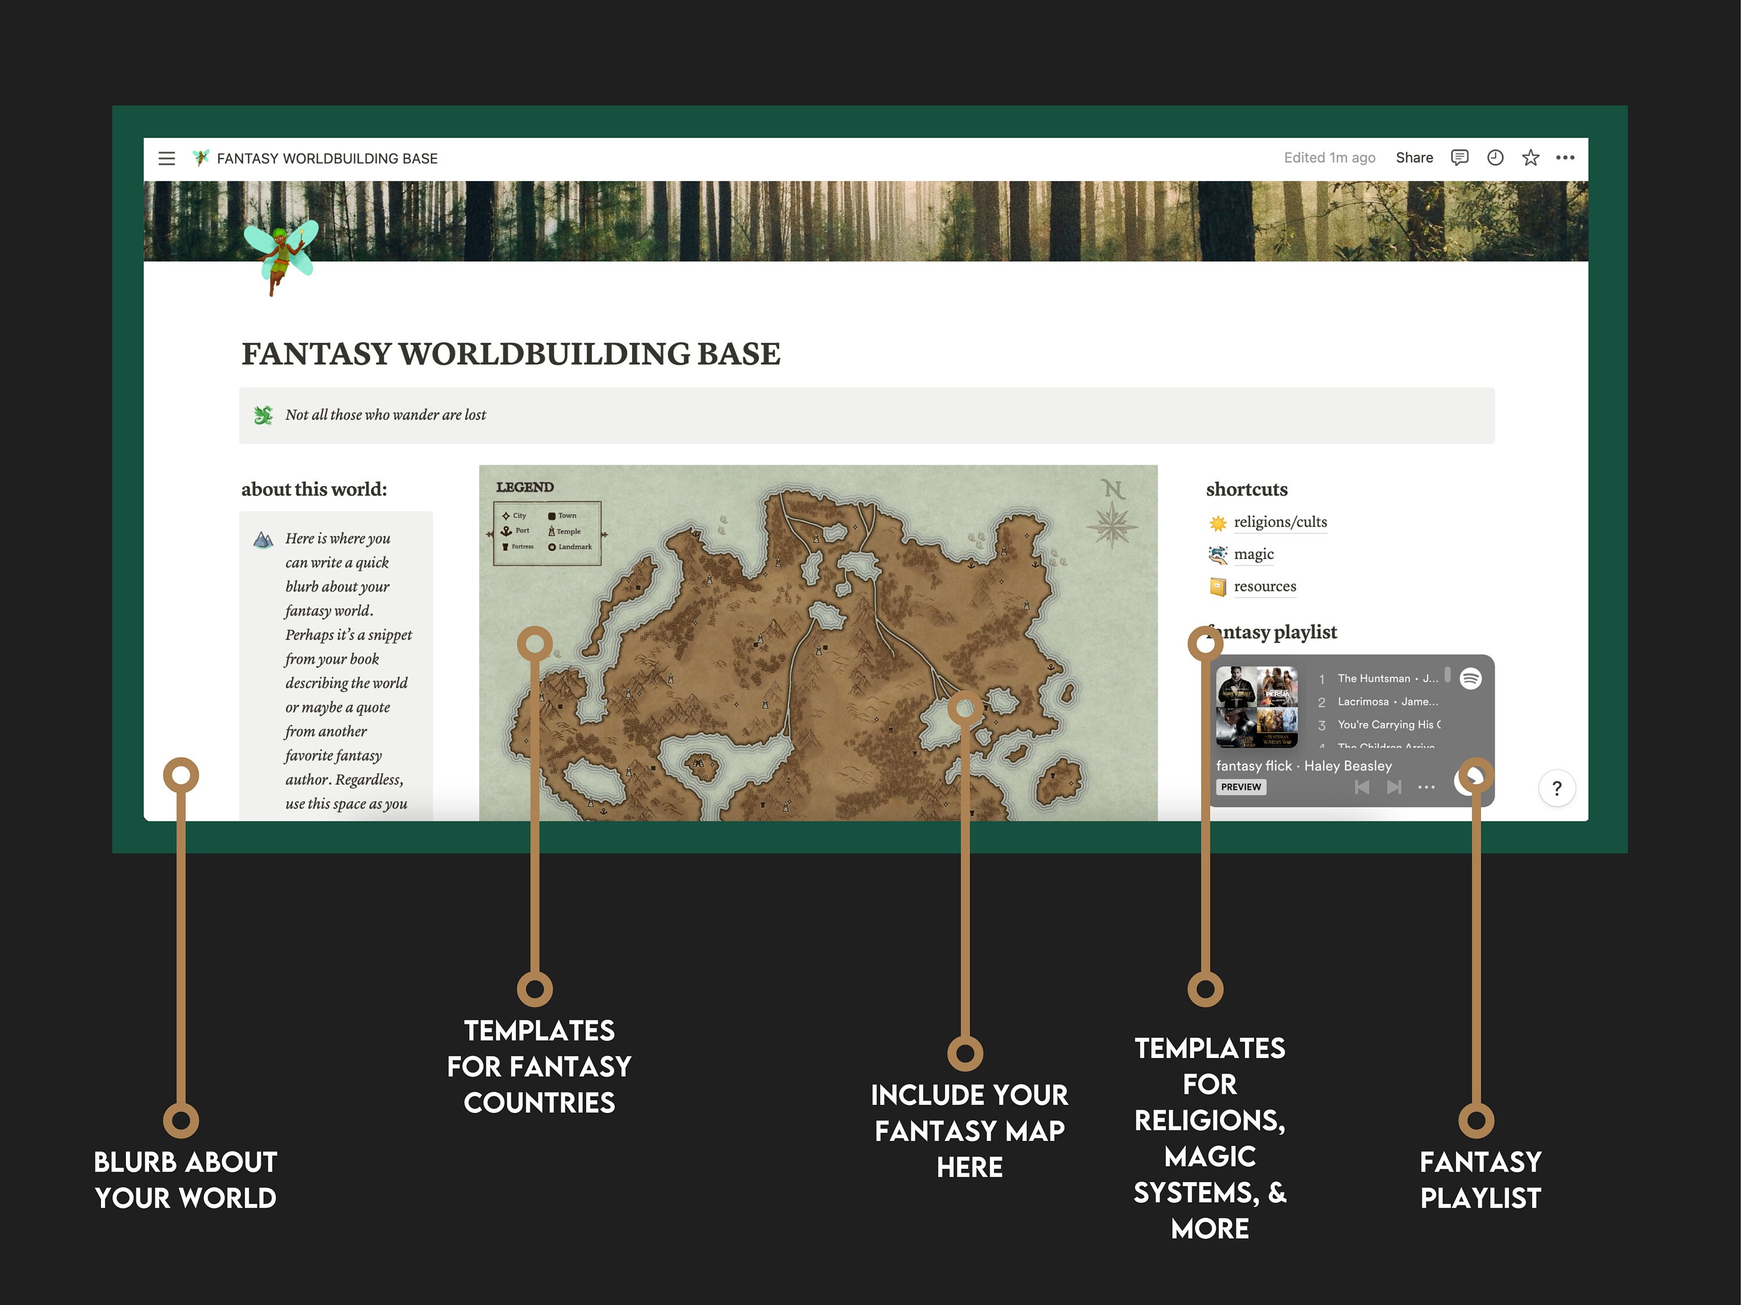Click the fairy page icon in breadcrumb
The image size is (1741, 1305).
[x=201, y=158]
